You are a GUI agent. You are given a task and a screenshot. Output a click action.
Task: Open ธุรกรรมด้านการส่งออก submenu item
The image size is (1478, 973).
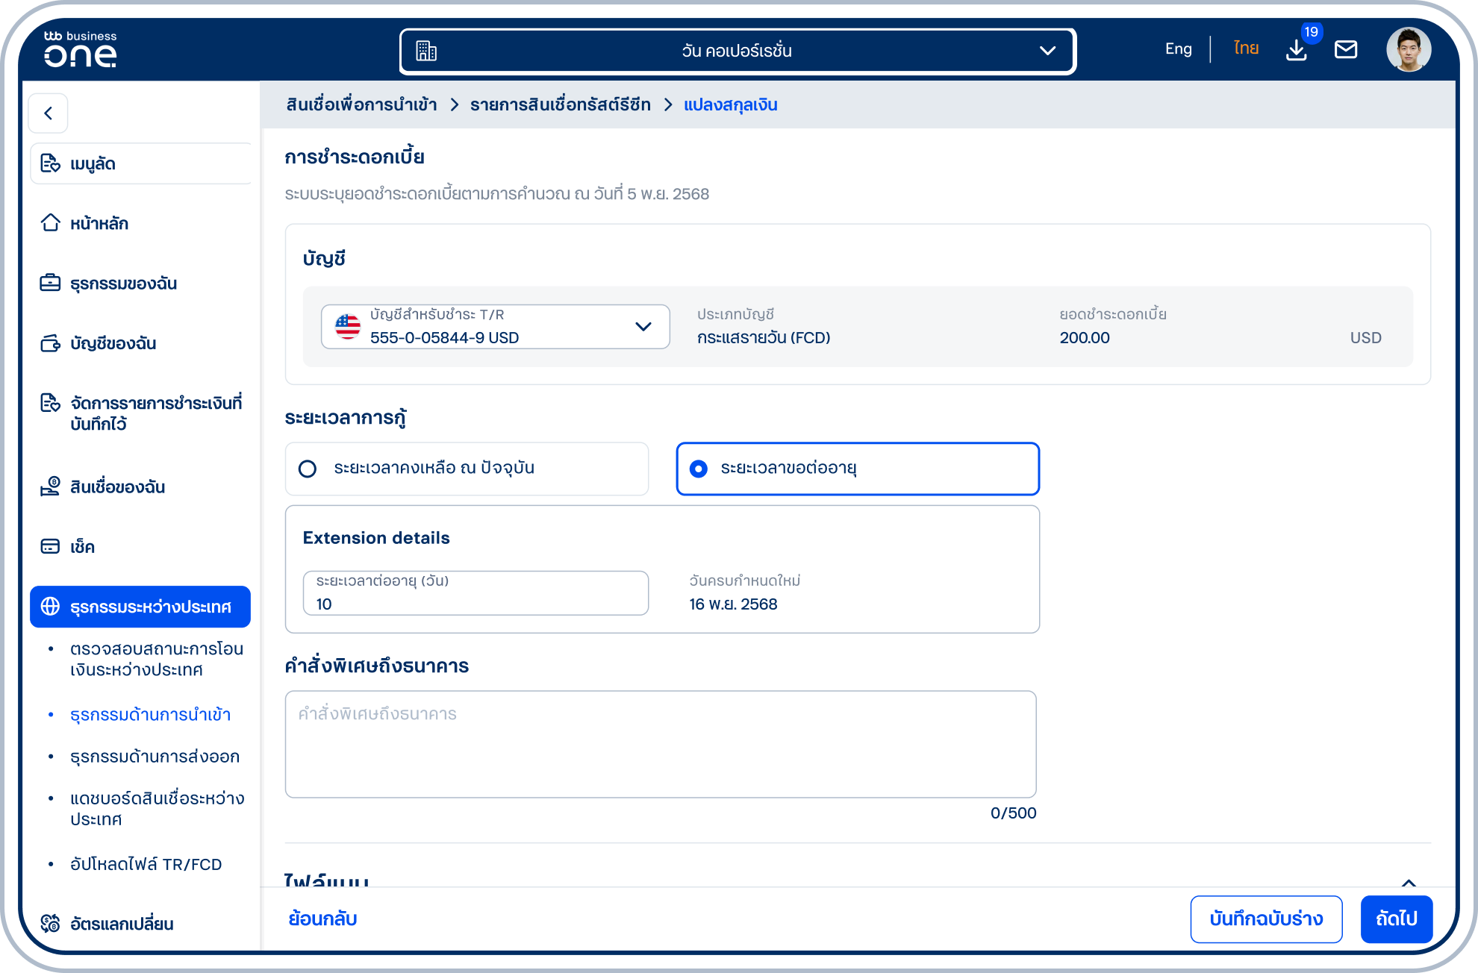155,757
